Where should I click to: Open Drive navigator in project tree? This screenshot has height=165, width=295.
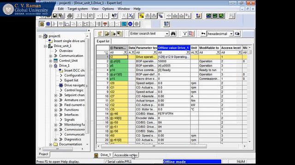tap(75, 85)
